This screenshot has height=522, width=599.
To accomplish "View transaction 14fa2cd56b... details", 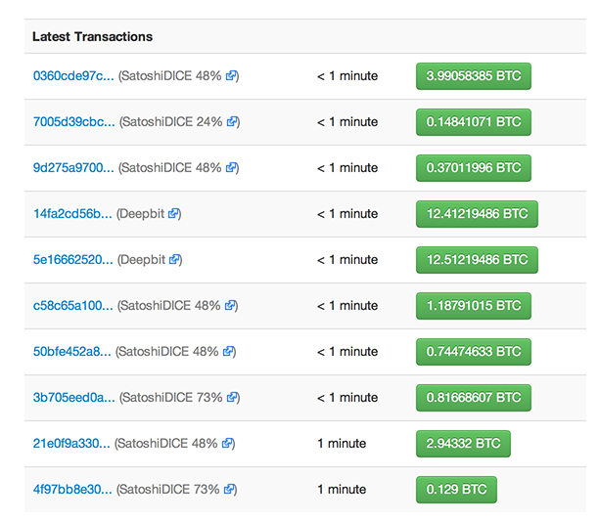I will click(x=72, y=214).
